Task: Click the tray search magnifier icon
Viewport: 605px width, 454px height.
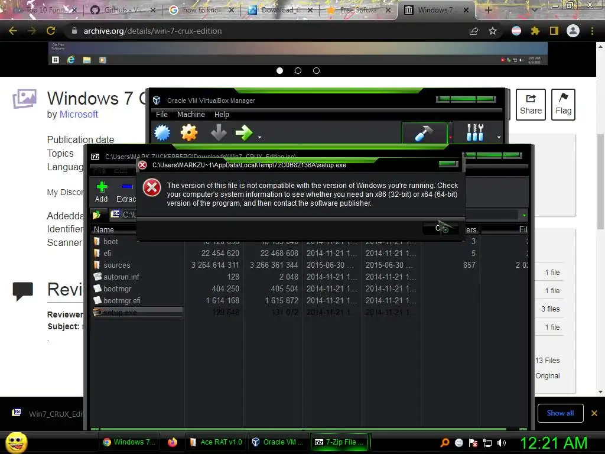Action: coord(445,443)
